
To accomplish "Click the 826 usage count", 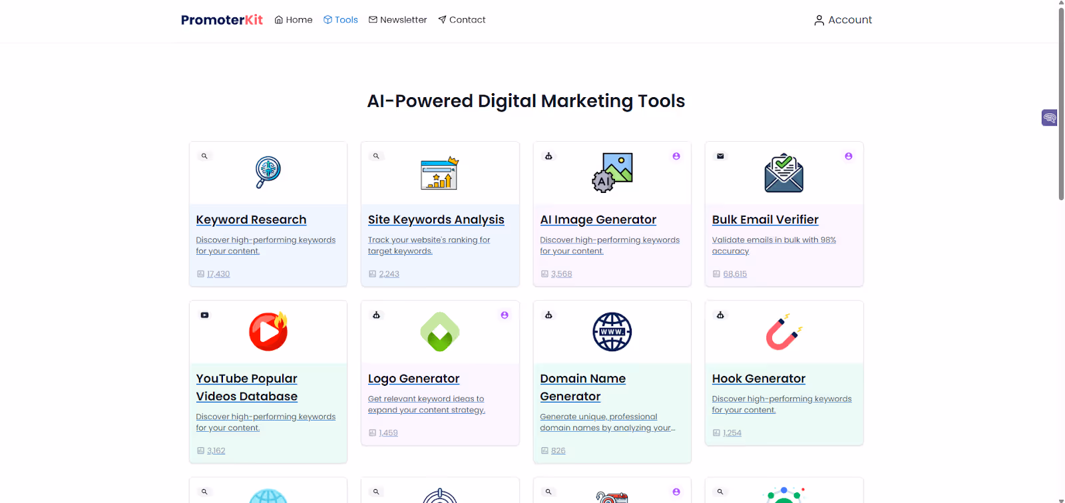I will pyautogui.click(x=558, y=451).
